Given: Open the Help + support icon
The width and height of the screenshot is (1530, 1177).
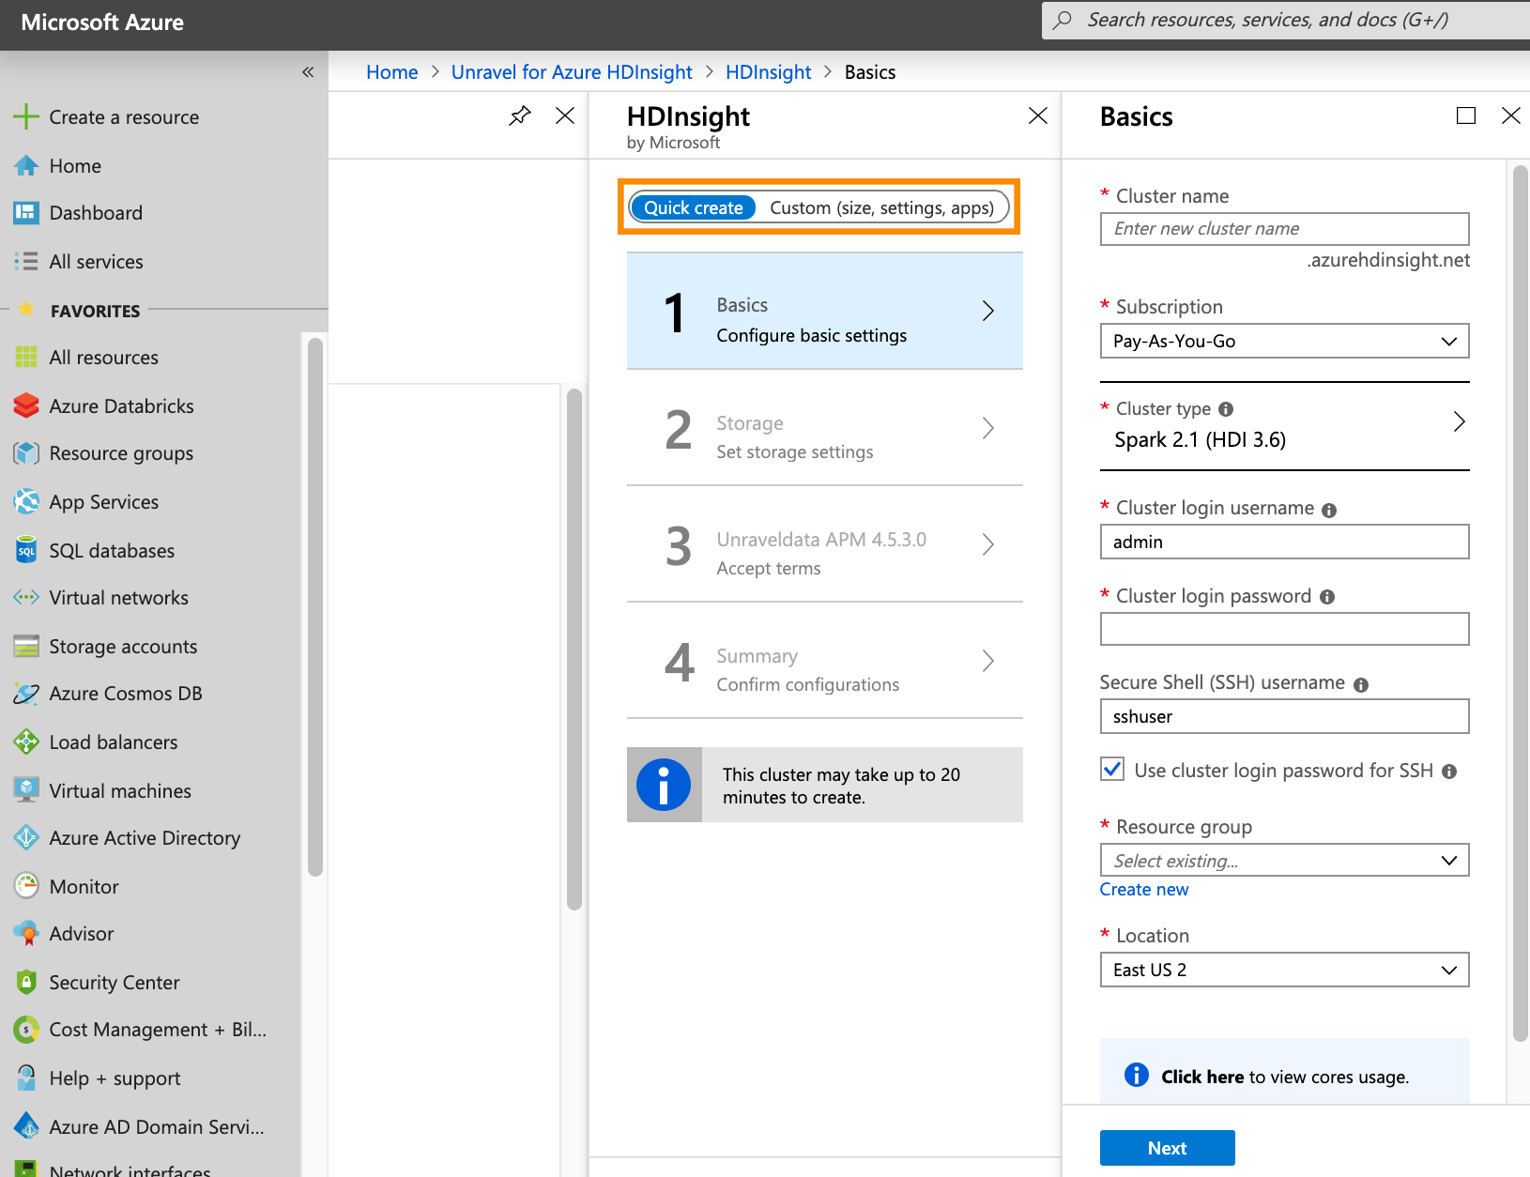Looking at the screenshot, I should tap(26, 1078).
